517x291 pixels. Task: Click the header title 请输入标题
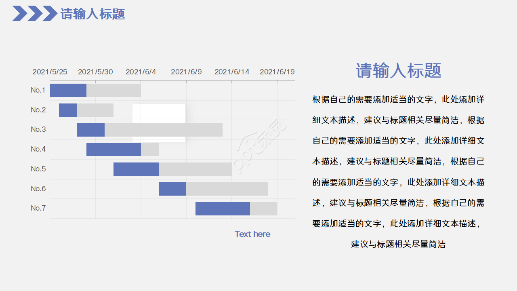pyautogui.click(x=92, y=13)
